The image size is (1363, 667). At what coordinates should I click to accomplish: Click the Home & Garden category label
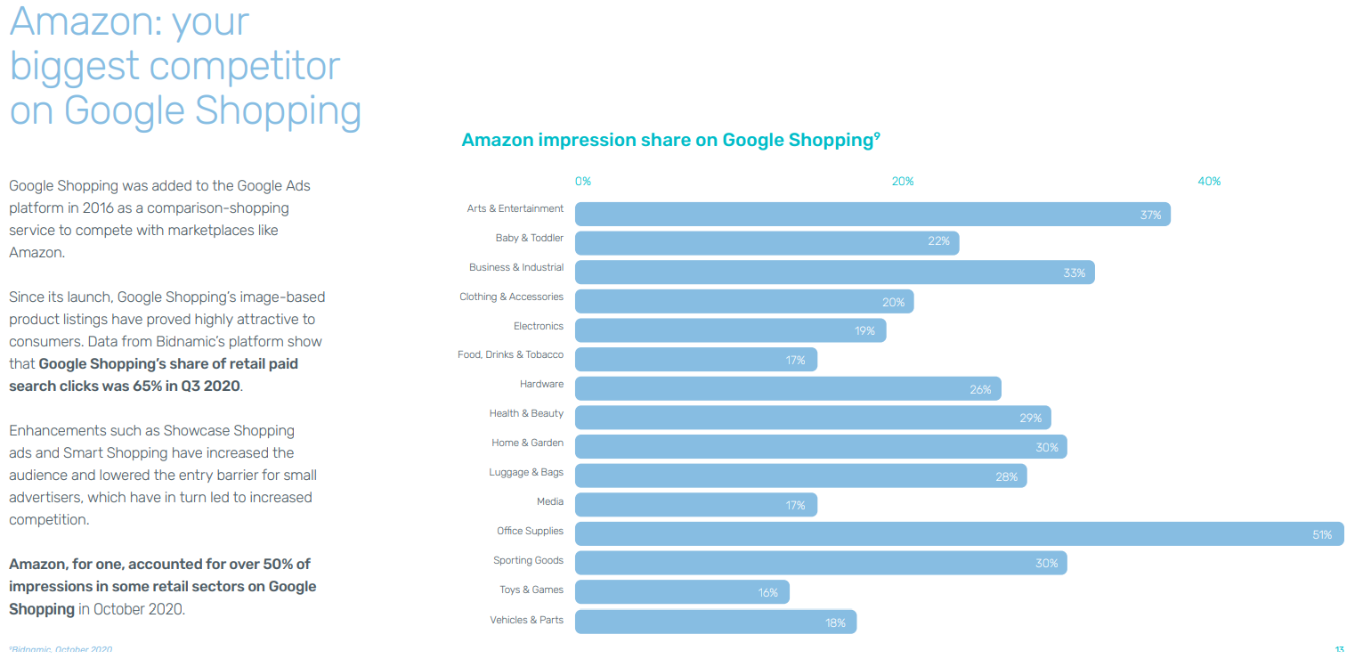coord(527,443)
